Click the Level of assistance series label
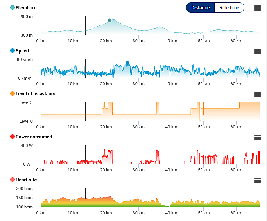Screen dimensions: 267x221 (x=36, y=94)
